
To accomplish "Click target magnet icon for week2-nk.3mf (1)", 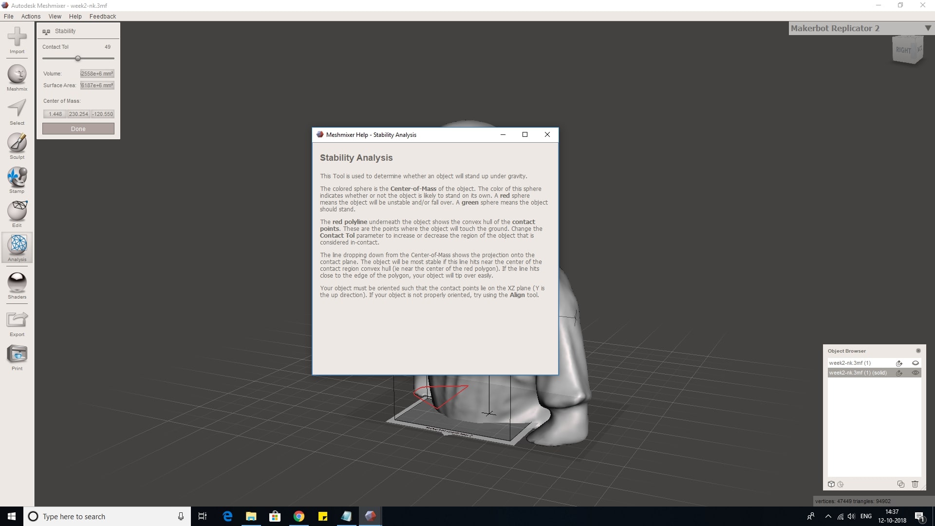I will coord(899,363).
